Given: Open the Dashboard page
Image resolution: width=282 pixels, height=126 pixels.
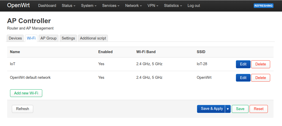Looking at the screenshot, I should (47, 6).
